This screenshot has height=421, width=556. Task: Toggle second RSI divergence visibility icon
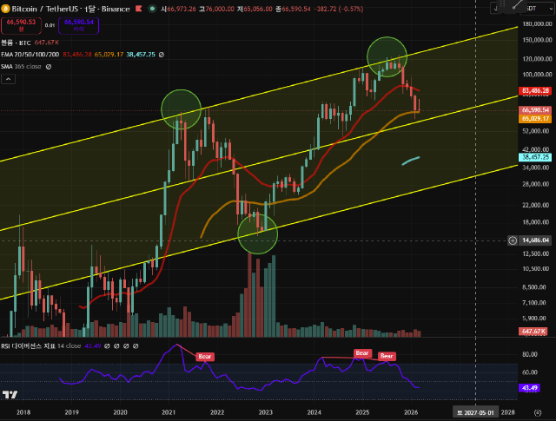click(x=116, y=345)
